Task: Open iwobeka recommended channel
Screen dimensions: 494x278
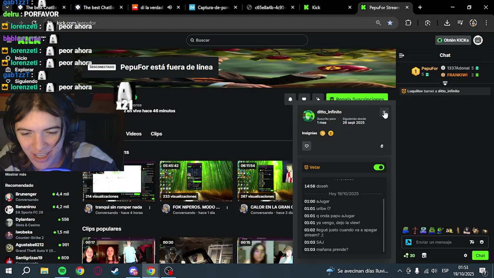Action: (37, 235)
